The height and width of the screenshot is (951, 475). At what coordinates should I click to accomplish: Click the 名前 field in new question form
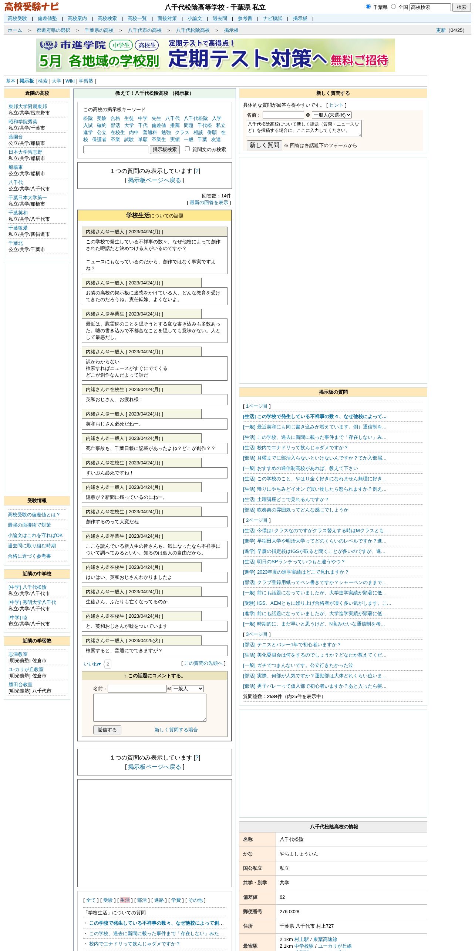pos(283,115)
